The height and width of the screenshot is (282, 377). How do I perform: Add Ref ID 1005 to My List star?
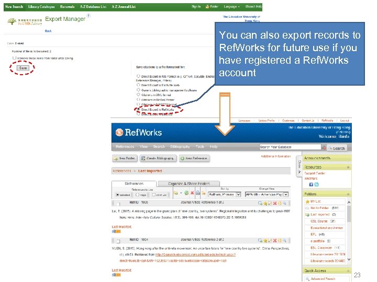(x=265, y=203)
